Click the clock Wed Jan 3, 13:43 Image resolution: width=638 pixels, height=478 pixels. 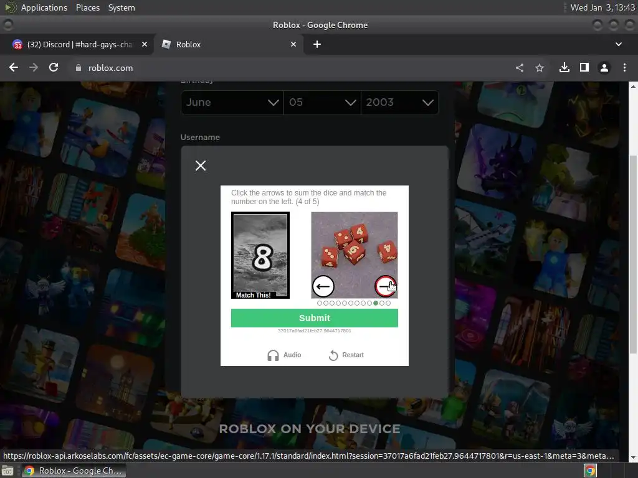coord(602,7)
